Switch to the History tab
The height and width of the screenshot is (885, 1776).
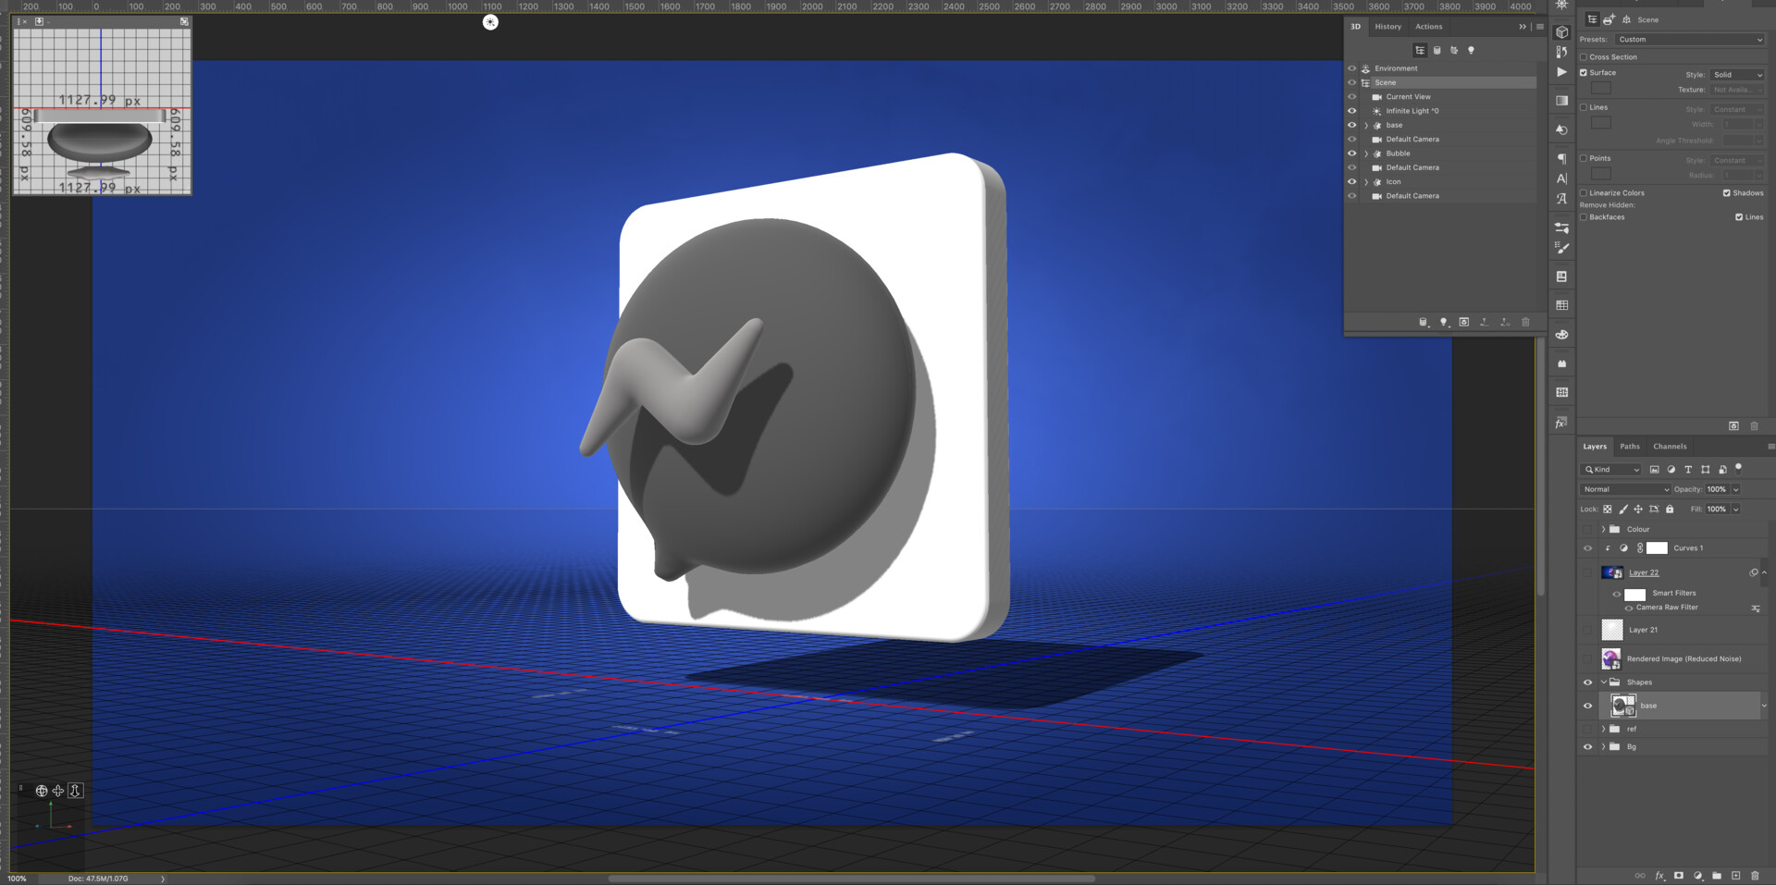(1388, 27)
